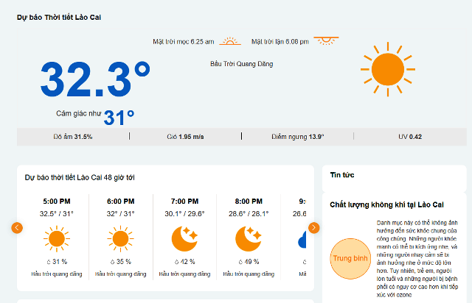Click the sun icon for 6:00 PM
Screen dimensions: 472x303
click(120, 238)
